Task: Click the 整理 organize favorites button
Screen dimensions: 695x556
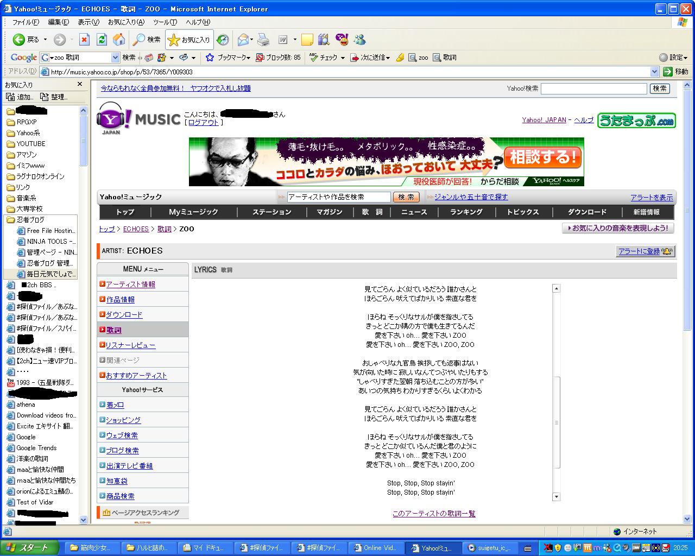Action: click(x=54, y=97)
